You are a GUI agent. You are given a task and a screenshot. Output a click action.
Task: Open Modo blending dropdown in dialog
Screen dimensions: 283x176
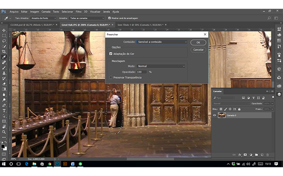(x=161, y=66)
